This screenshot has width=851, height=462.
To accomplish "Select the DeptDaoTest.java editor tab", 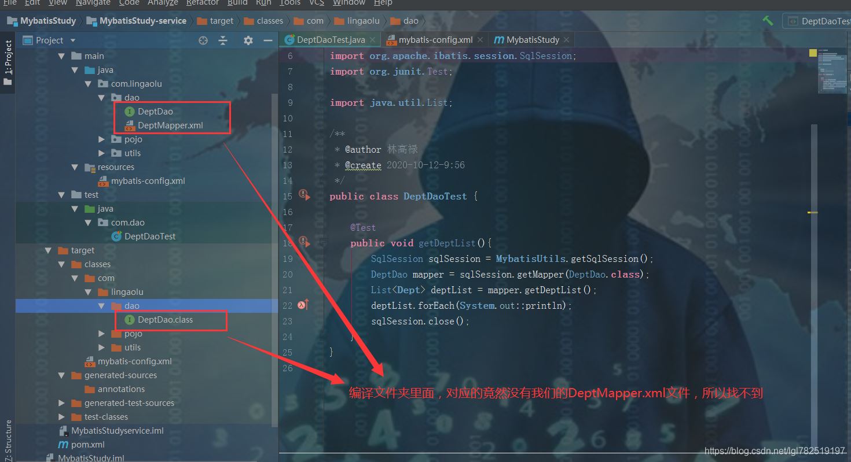I will click(331, 40).
